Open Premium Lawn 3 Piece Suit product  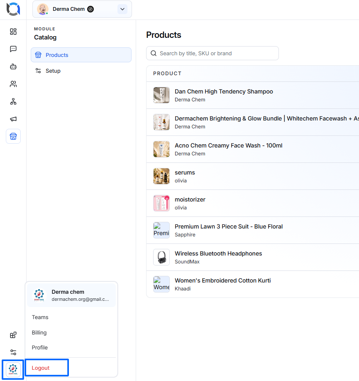coord(229,226)
